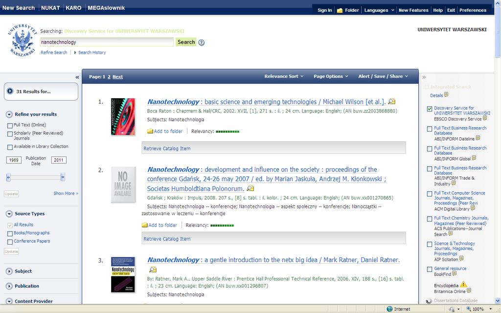Viewport: 501px width, 313px height.
Task: Click the right publication date slider handle
Action: [63, 177]
